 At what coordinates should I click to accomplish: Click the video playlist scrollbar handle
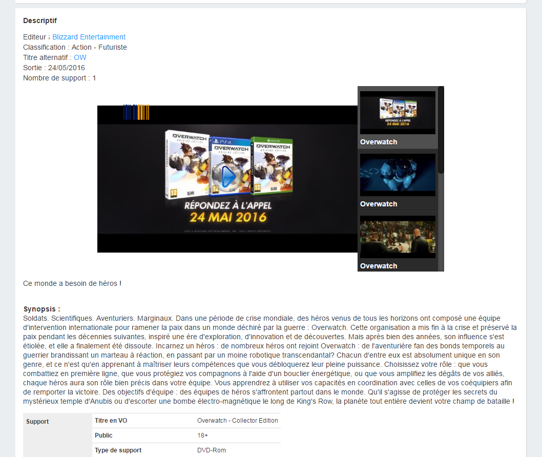tap(441, 131)
